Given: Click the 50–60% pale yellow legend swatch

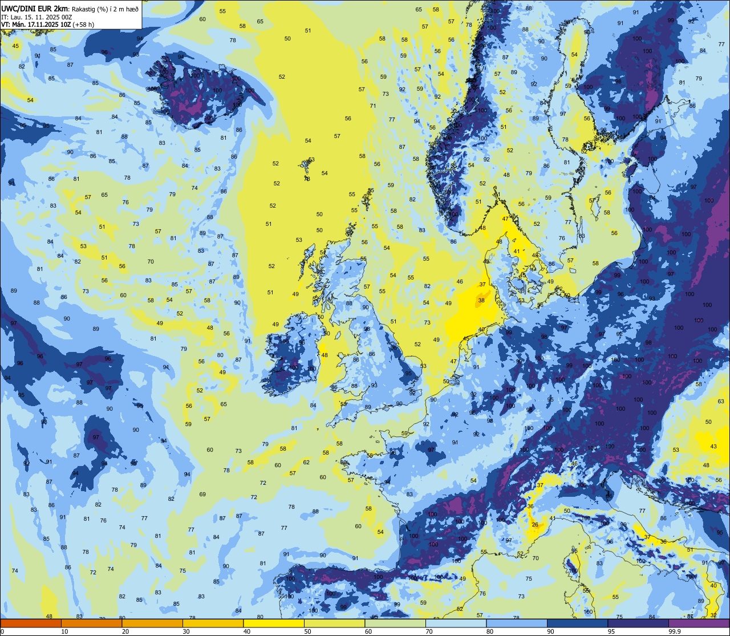Looking at the screenshot, I should [x=334, y=623].
